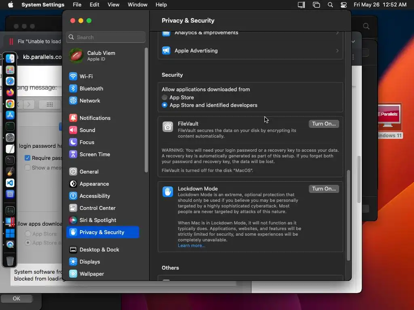
Task: Open the Window menu
Action: [x=137, y=5]
